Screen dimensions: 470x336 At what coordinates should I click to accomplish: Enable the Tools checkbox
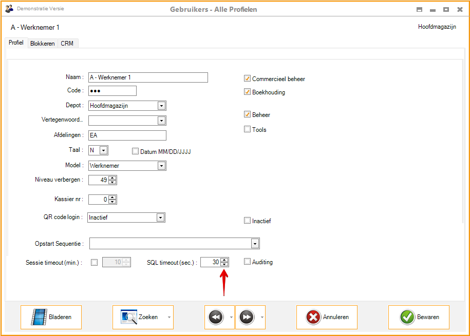(247, 129)
